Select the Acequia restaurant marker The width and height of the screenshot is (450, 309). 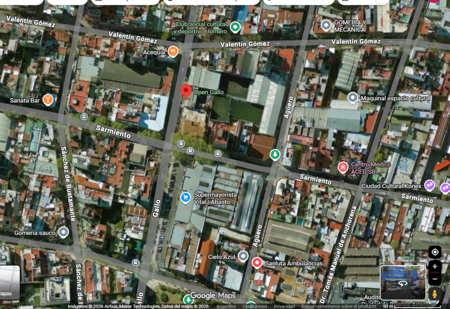(173, 51)
